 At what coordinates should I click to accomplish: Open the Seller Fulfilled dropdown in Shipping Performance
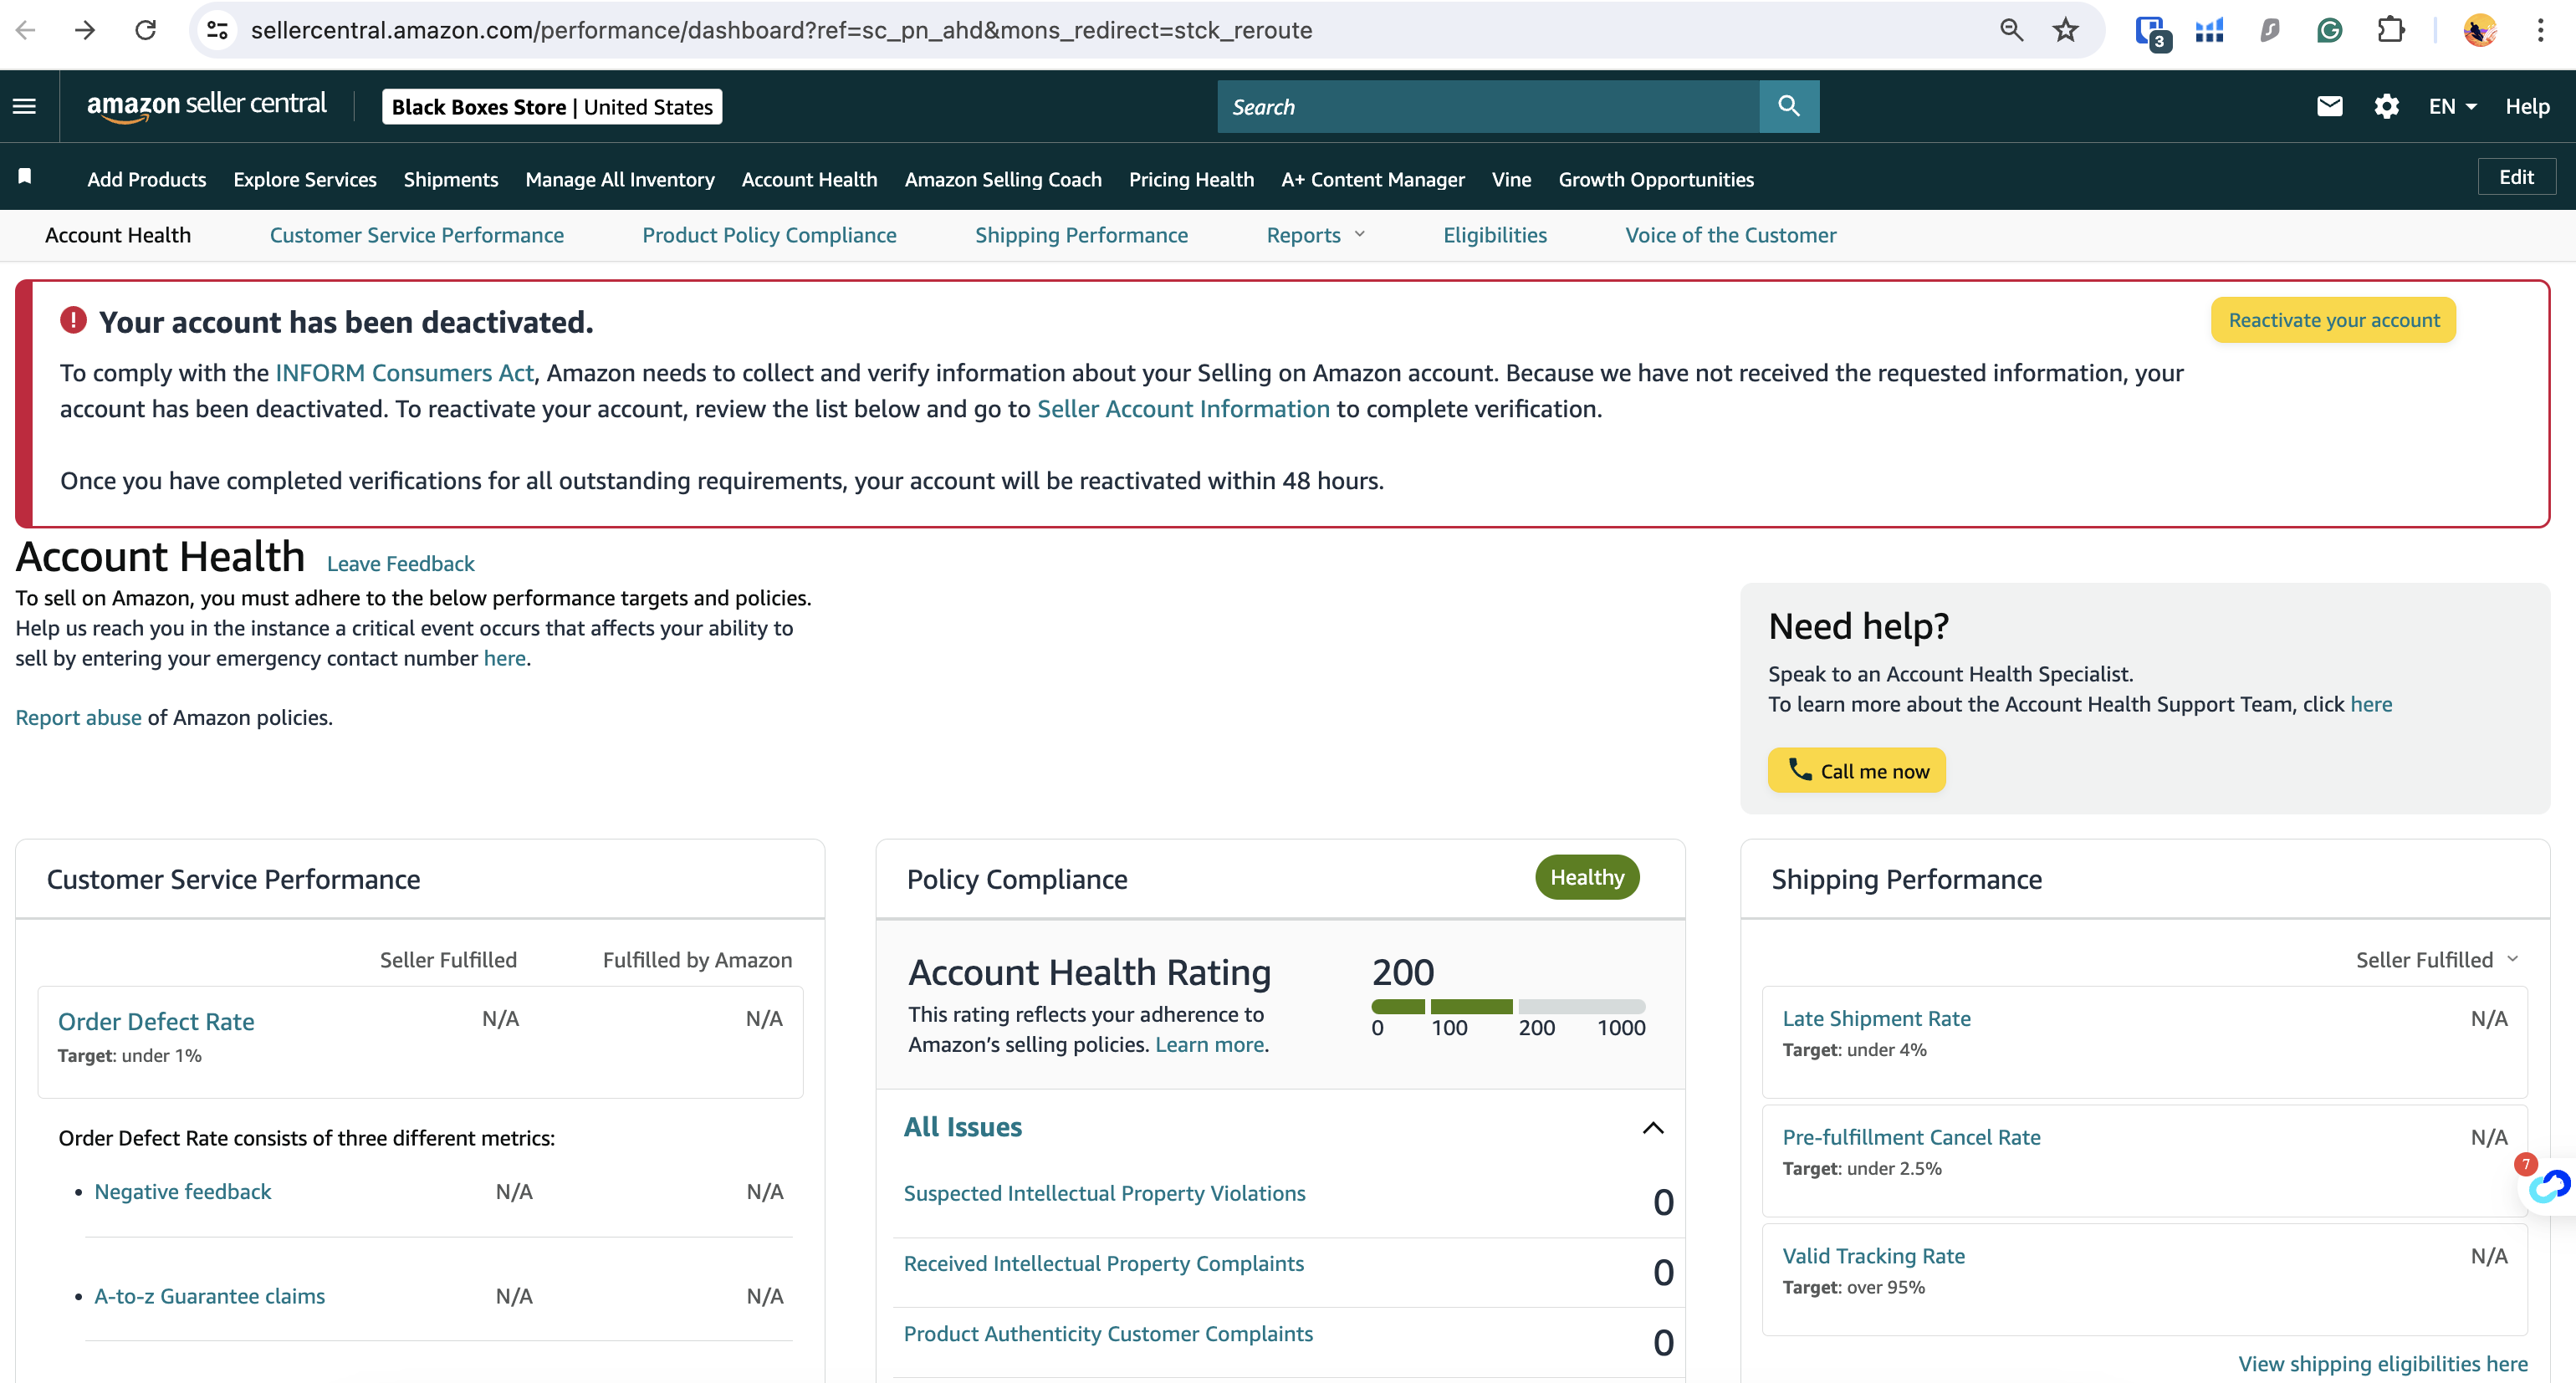2436,959
